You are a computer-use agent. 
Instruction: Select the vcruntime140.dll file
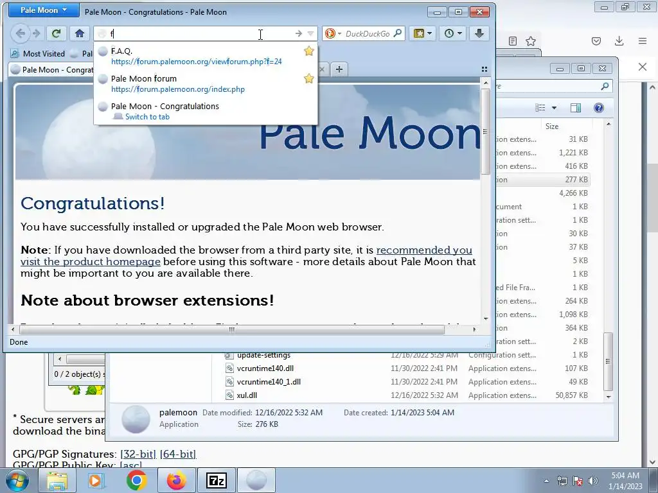265,368
